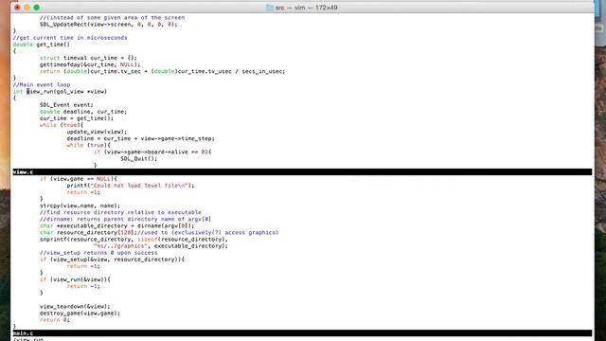Click the line 'double get_time()'
The width and height of the screenshot is (606, 341).
(42, 45)
